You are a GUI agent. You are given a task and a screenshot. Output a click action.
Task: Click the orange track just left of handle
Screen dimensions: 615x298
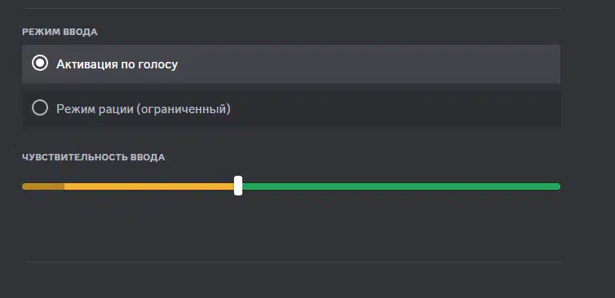[x=227, y=186]
